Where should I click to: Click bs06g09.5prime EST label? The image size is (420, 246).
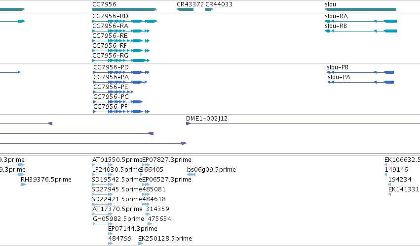pos(211,170)
